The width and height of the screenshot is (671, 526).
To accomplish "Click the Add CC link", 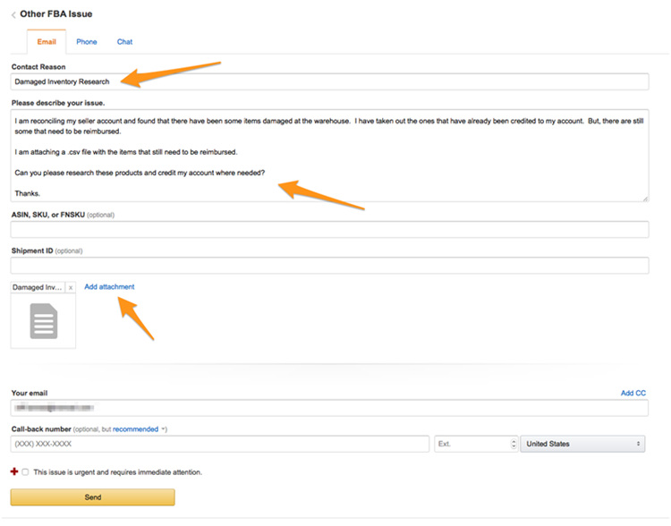I will pyautogui.click(x=633, y=393).
